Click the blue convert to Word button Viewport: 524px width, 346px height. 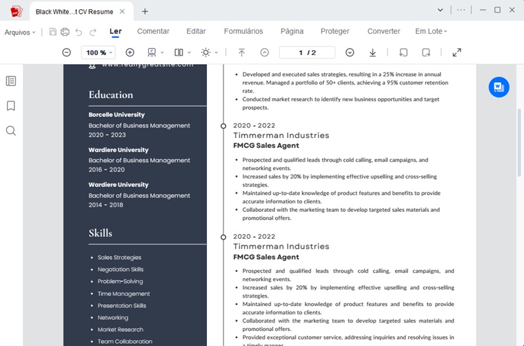pos(498,87)
